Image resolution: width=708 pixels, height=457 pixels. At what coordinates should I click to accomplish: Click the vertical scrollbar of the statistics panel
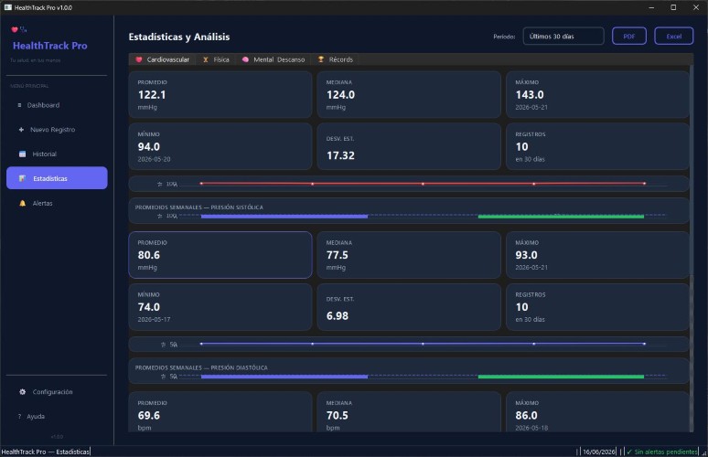[692, 248]
